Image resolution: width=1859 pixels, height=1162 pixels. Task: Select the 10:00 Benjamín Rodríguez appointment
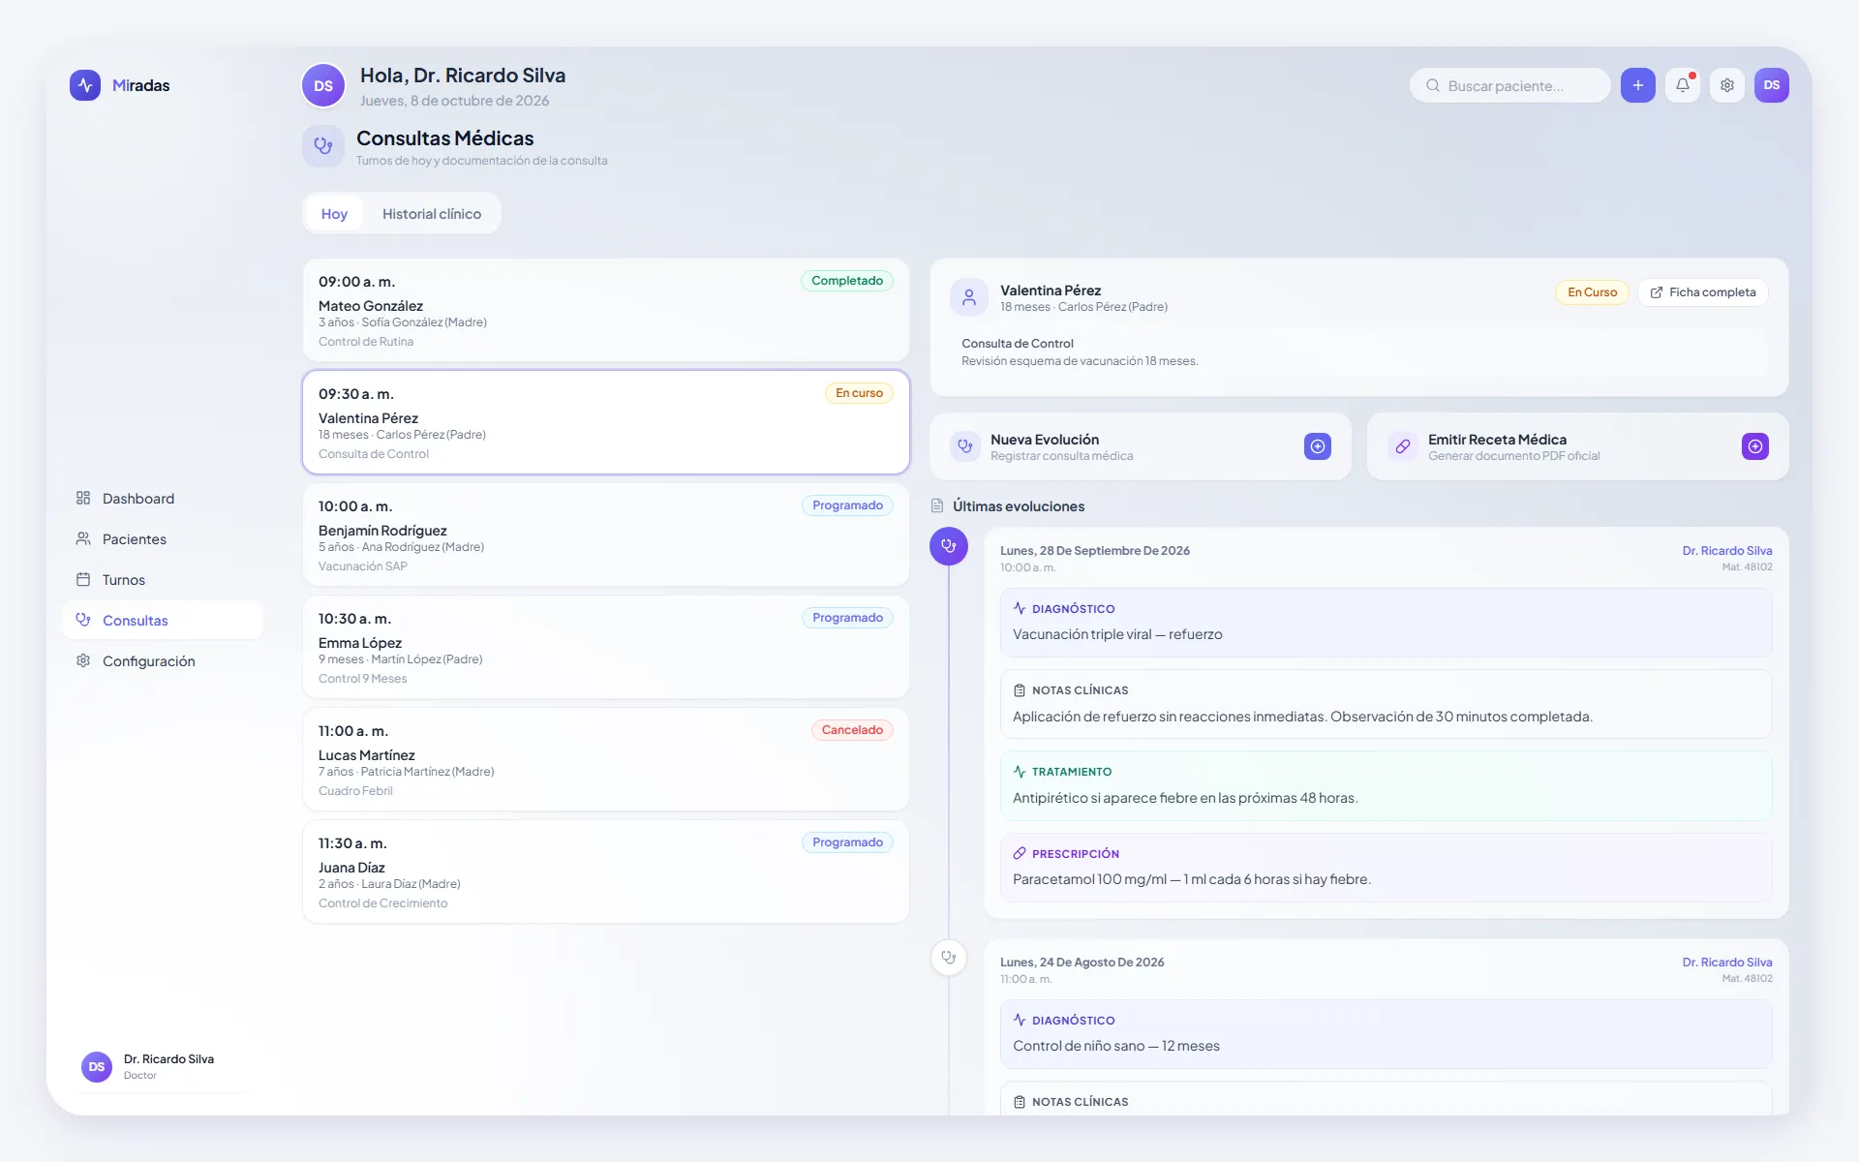click(606, 535)
